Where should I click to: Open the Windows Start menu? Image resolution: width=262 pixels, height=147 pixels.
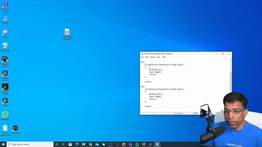(x=3, y=144)
